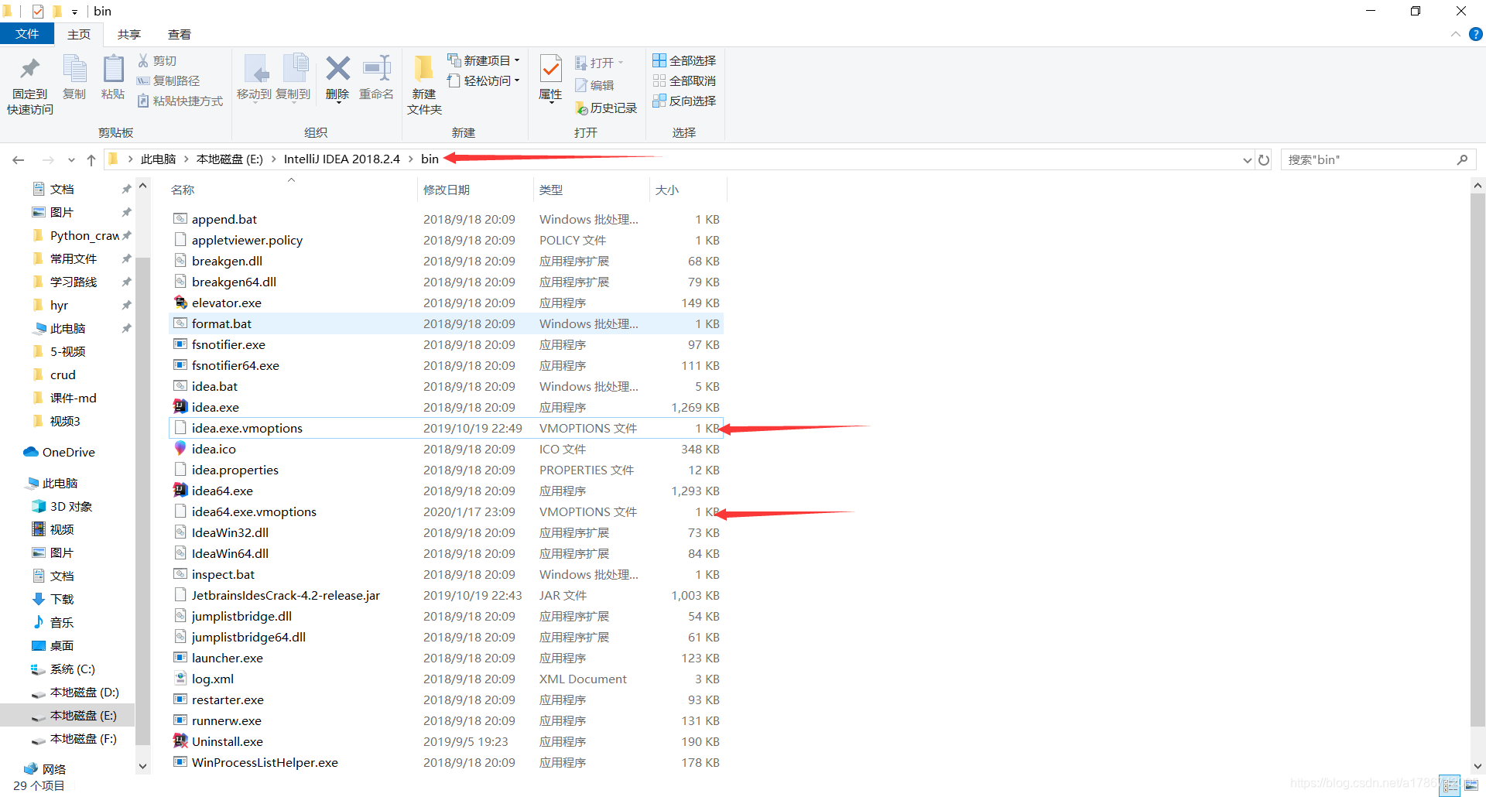Switch to the 共享 ribbon tab
The width and height of the screenshot is (1486, 797).
tap(129, 34)
